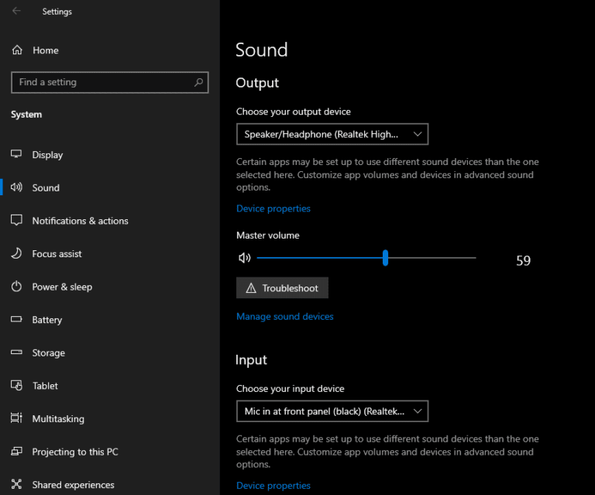Open the input device dropdown
This screenshot has width=595, height=495.
(332, 411)
